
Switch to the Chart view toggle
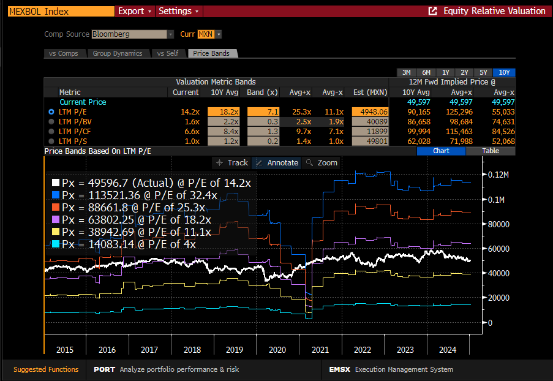coord(441,151)
